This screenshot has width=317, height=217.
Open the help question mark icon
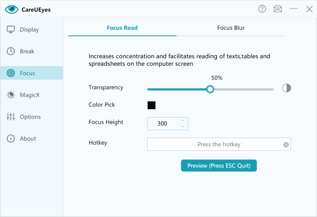tap(262, 9)
